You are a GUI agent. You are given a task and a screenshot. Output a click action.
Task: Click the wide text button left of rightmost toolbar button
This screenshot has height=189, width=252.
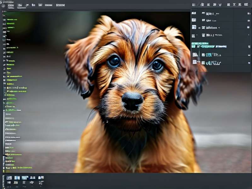[x=49, y=5]
